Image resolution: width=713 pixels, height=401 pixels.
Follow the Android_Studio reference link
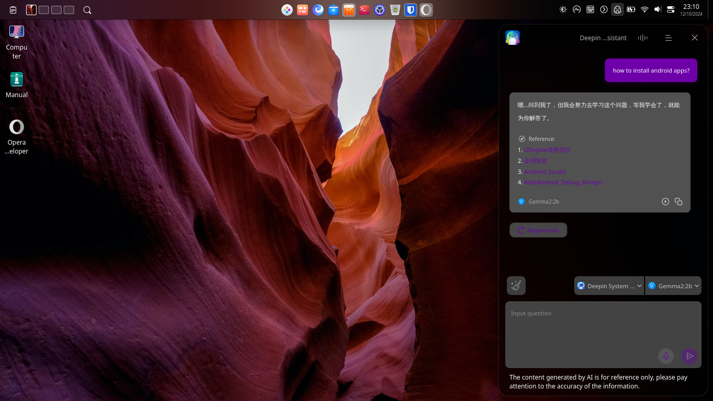click(545, 172)
